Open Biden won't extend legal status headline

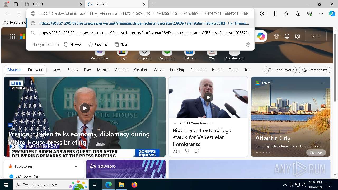pyautogui.click(x=203, y=137)
